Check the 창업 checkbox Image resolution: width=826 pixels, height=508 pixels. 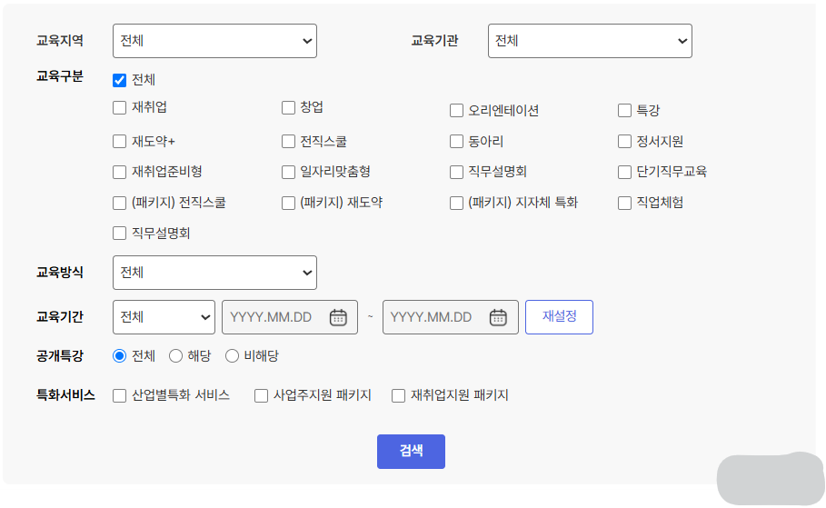point(288,108)
